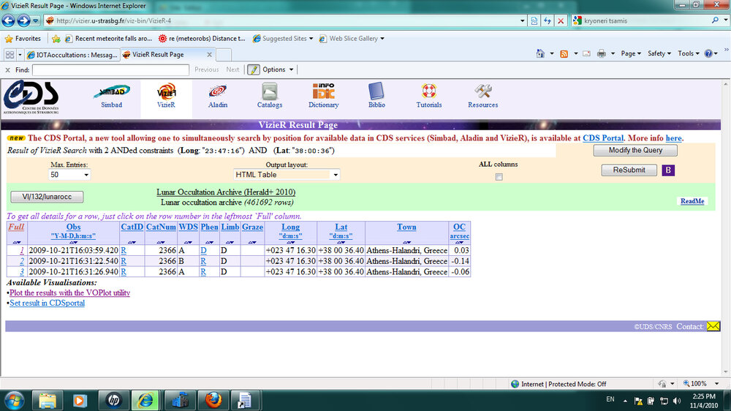Open the Safety menu
The height and width of the screenshot is (411, 731).
tap(659, 53)
